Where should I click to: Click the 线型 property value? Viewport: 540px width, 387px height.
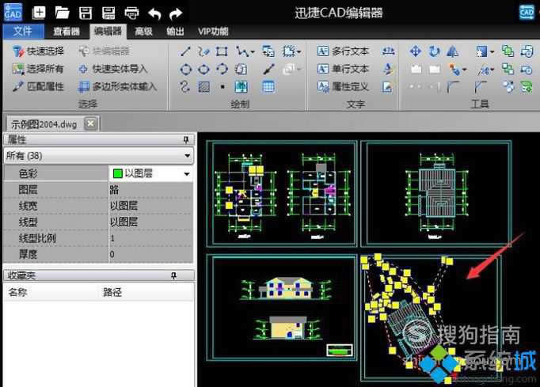tap(151, 222)
